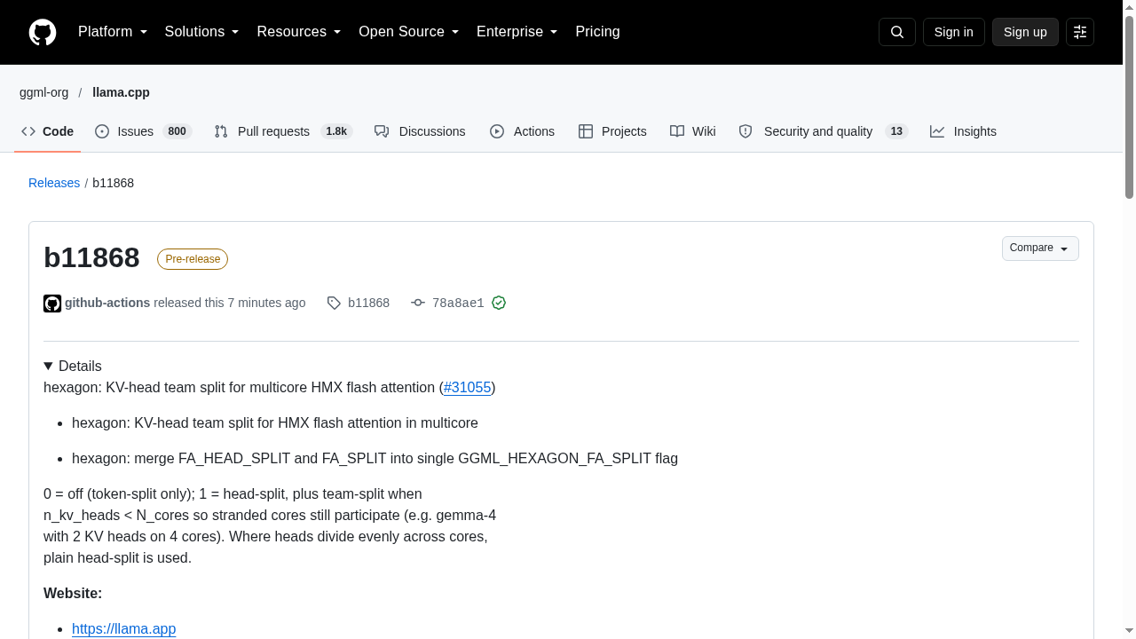Expand the Enterprise menu
This screenshot has height=639, width=1136.
517,32
